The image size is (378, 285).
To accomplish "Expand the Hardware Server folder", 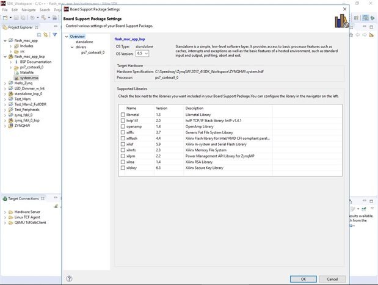I will [4, 211].
